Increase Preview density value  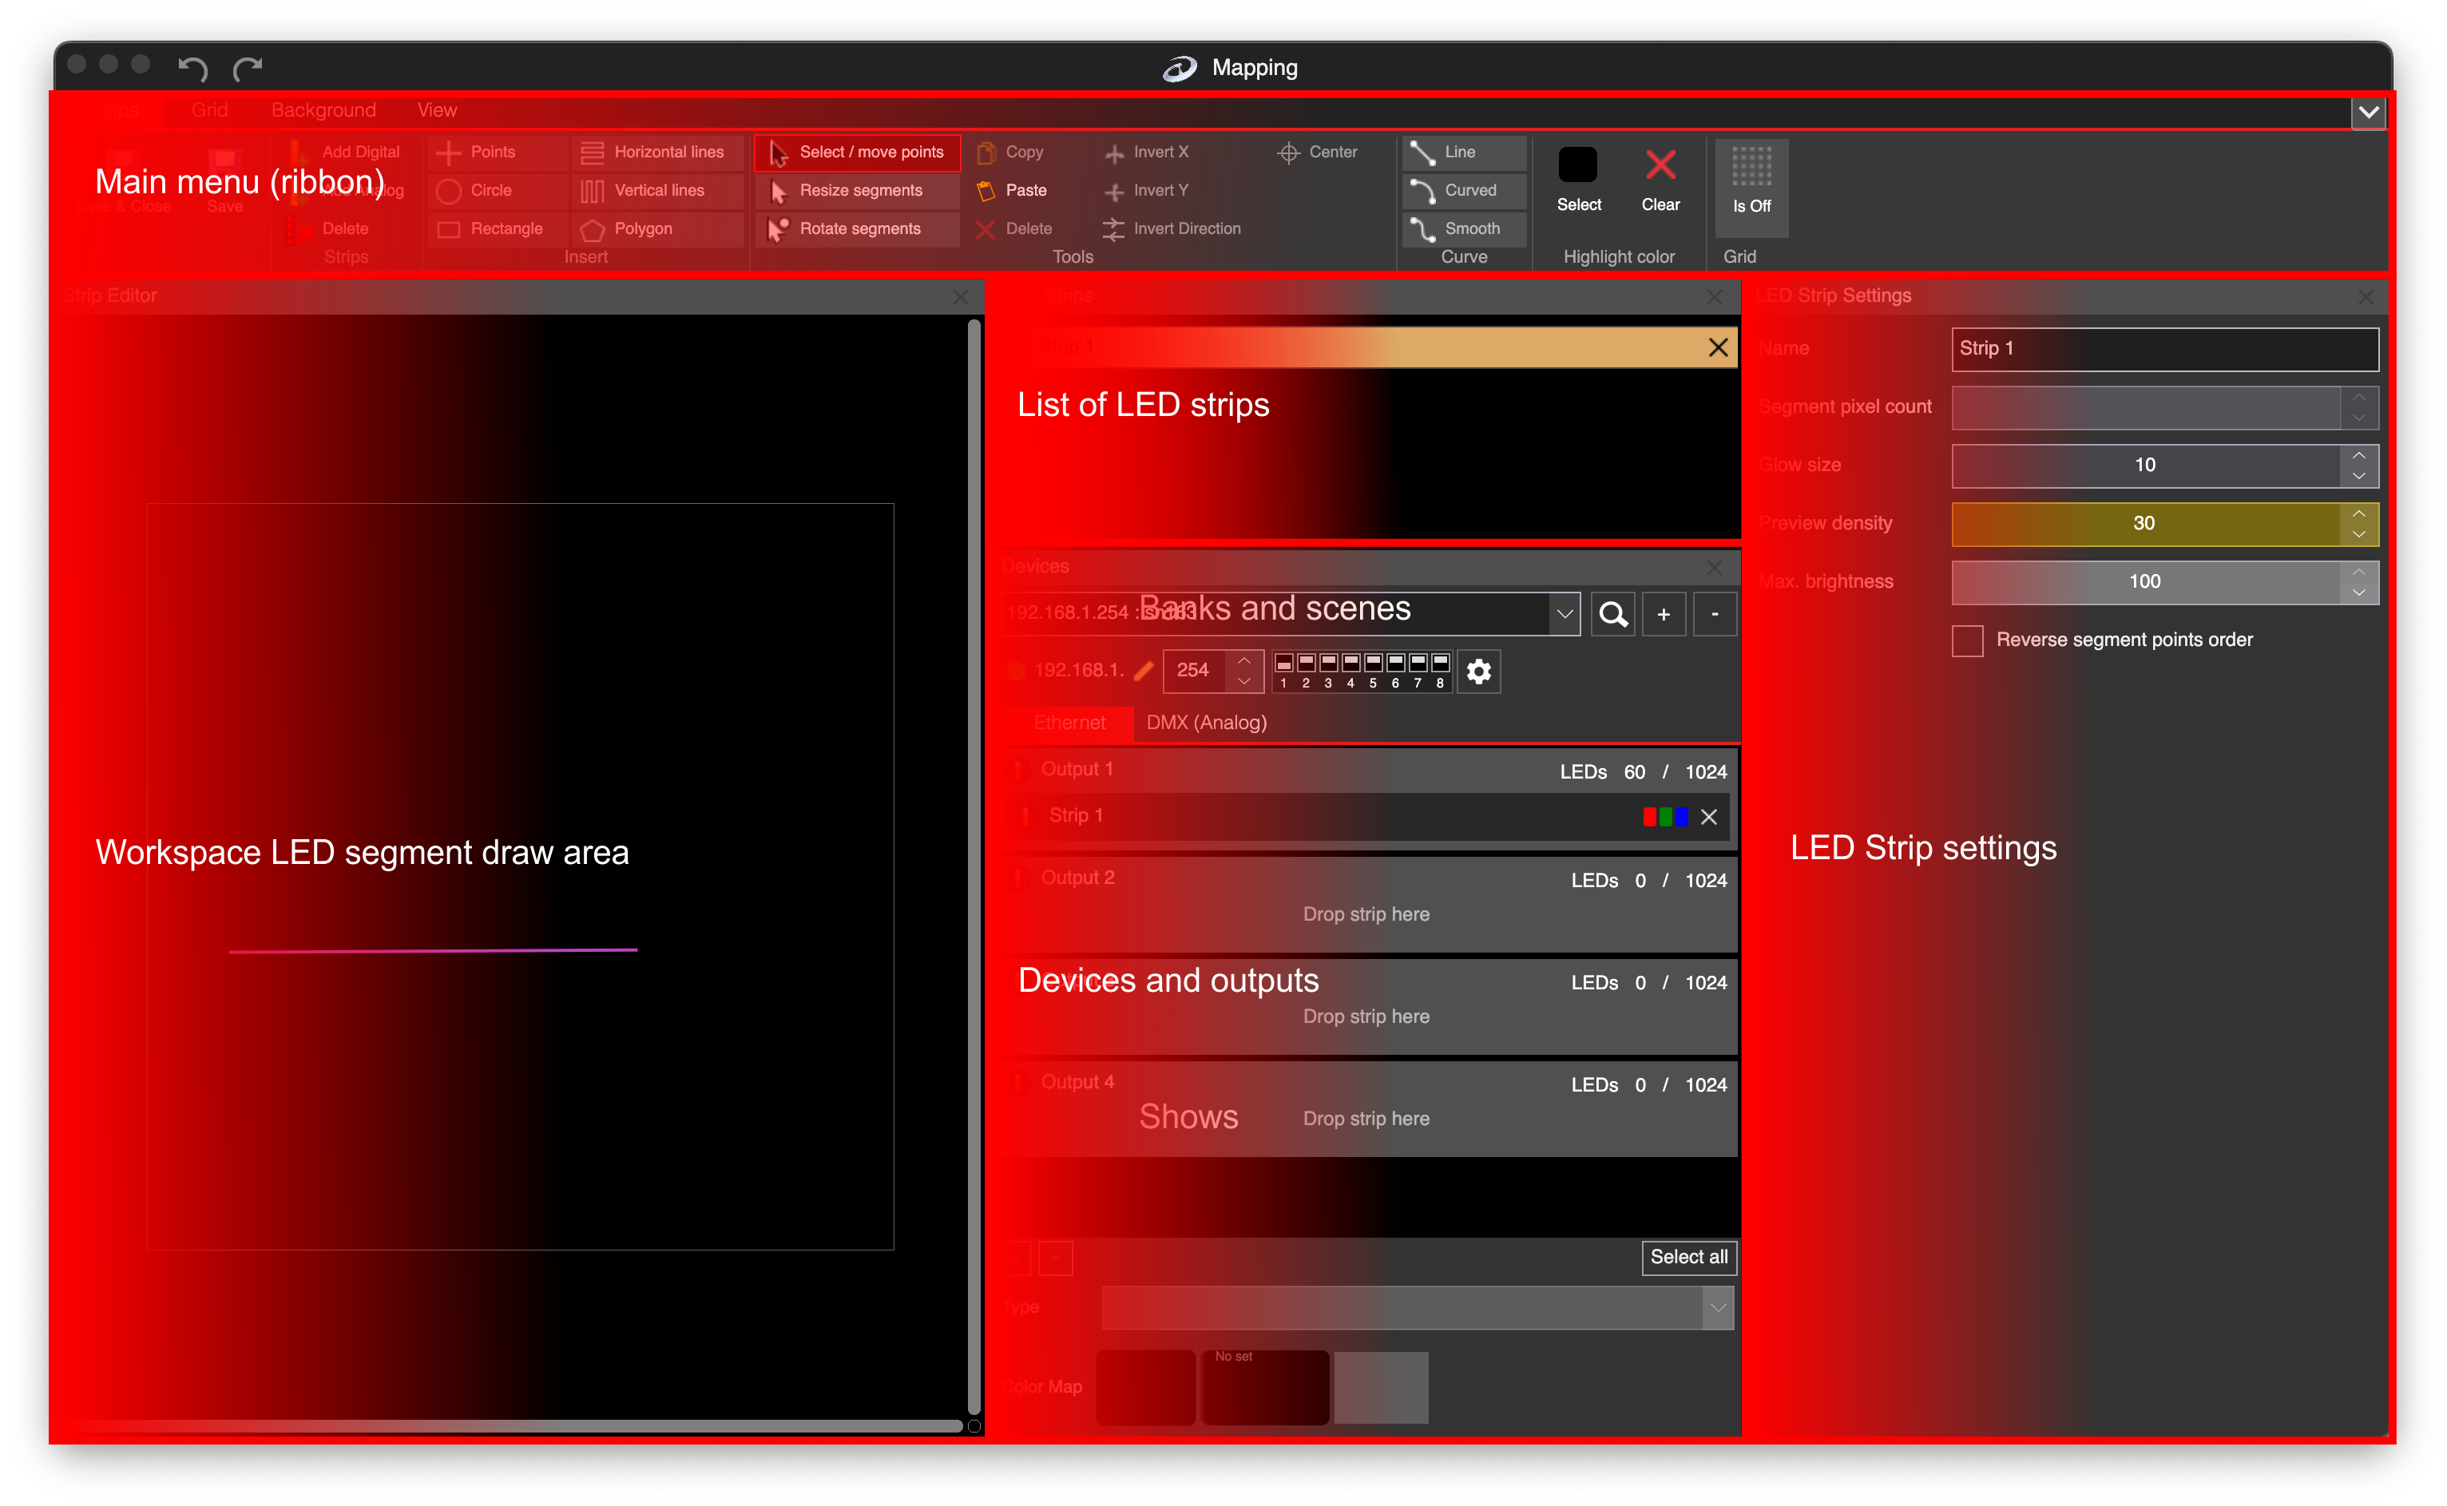[x=2358, y=514]
